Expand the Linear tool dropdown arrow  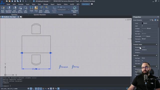click(x=31, y=12)
